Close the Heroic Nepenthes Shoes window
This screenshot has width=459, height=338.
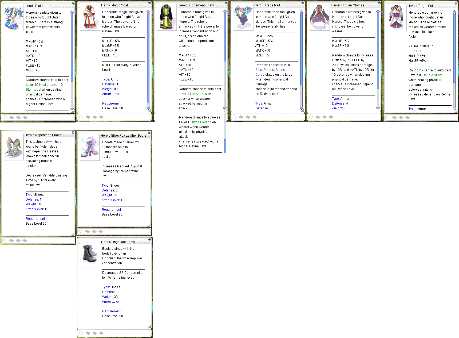click(x=73, y=133)
